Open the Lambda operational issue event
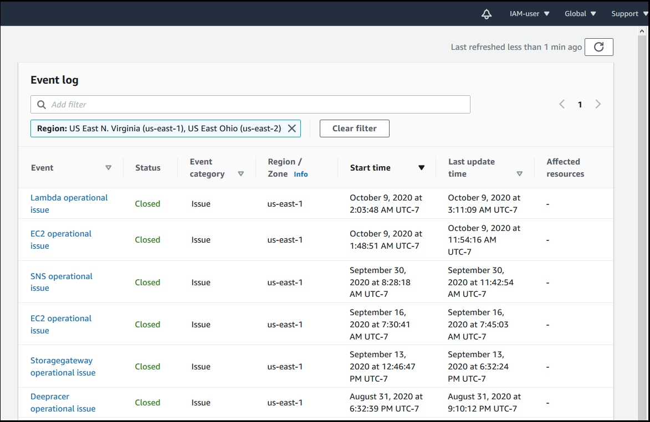Screen dimensions: 650x422 pos(69,203)
